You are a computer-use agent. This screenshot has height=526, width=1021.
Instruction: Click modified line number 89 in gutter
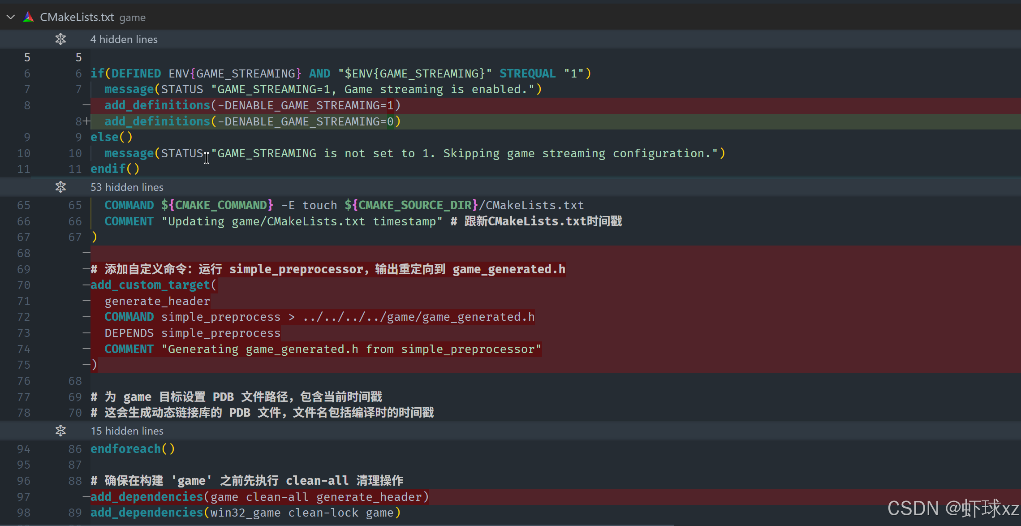(75, 513)
